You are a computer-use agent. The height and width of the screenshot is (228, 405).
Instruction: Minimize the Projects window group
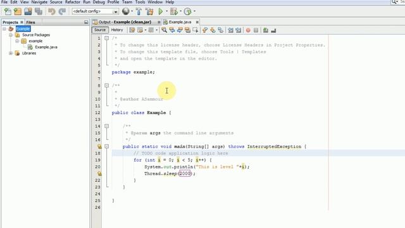click(86, 22)
